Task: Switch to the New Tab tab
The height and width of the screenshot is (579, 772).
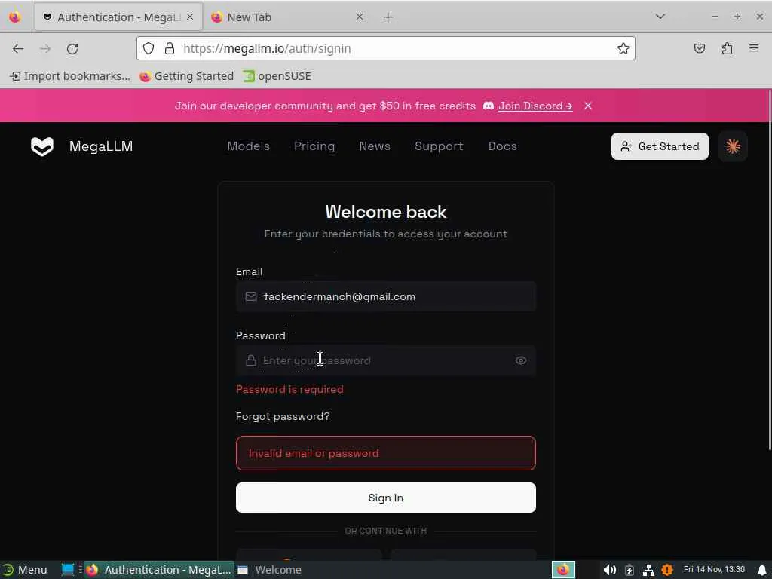Action: click(x=286, y=17)
